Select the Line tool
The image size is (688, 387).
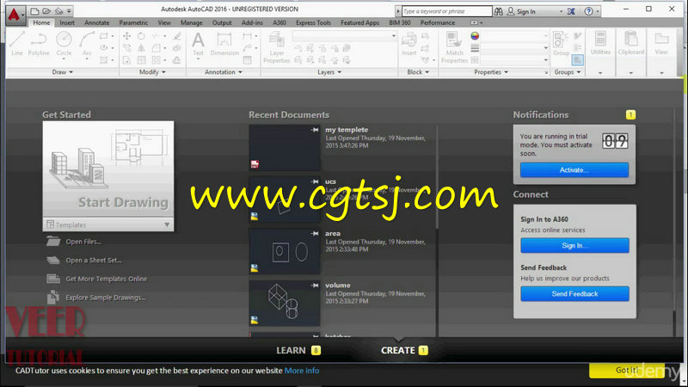[x=16, y=44]
